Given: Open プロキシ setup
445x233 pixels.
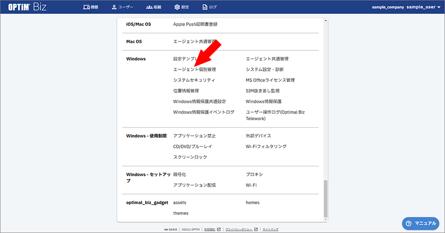Looking at the screenshot, I should click(254, 174).
